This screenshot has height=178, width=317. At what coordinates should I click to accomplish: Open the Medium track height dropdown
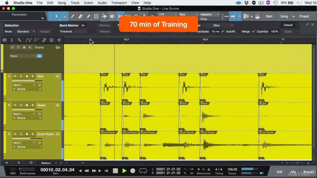[49, 163]
